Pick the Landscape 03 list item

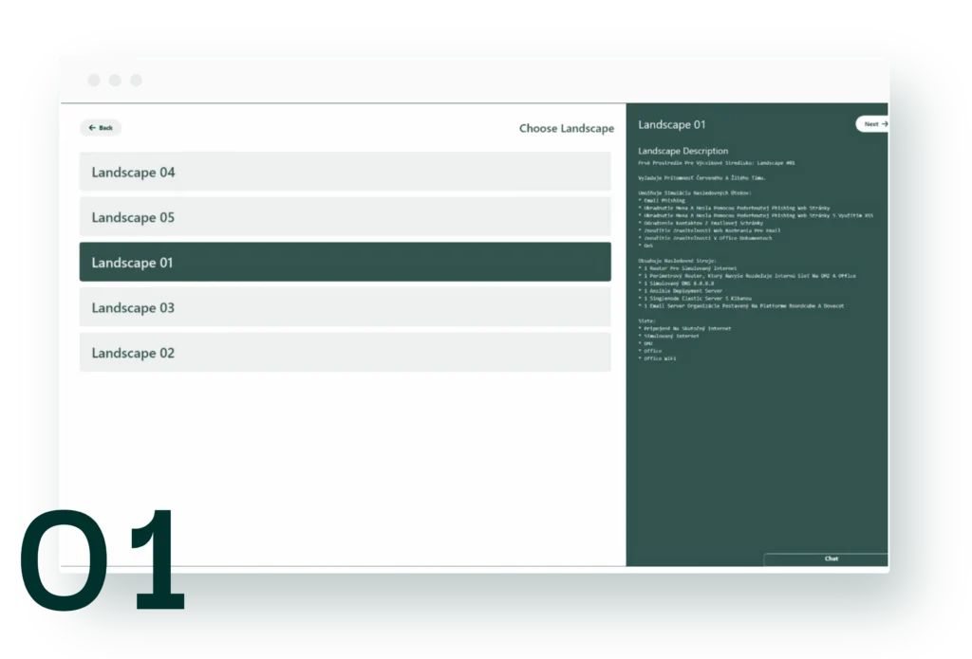point(346,307)
